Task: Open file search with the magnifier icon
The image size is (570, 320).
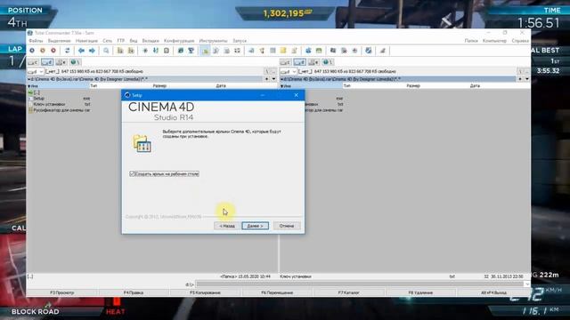Action: click(106, 51)
